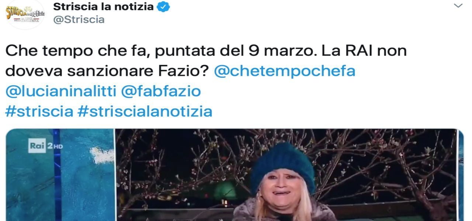Open the @chetempochefa mention
472x221 pixels.
[285, 71]
